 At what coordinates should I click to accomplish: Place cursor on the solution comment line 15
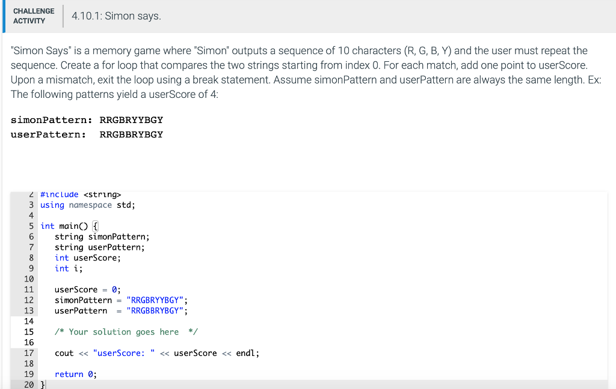[x=126, y=331]
